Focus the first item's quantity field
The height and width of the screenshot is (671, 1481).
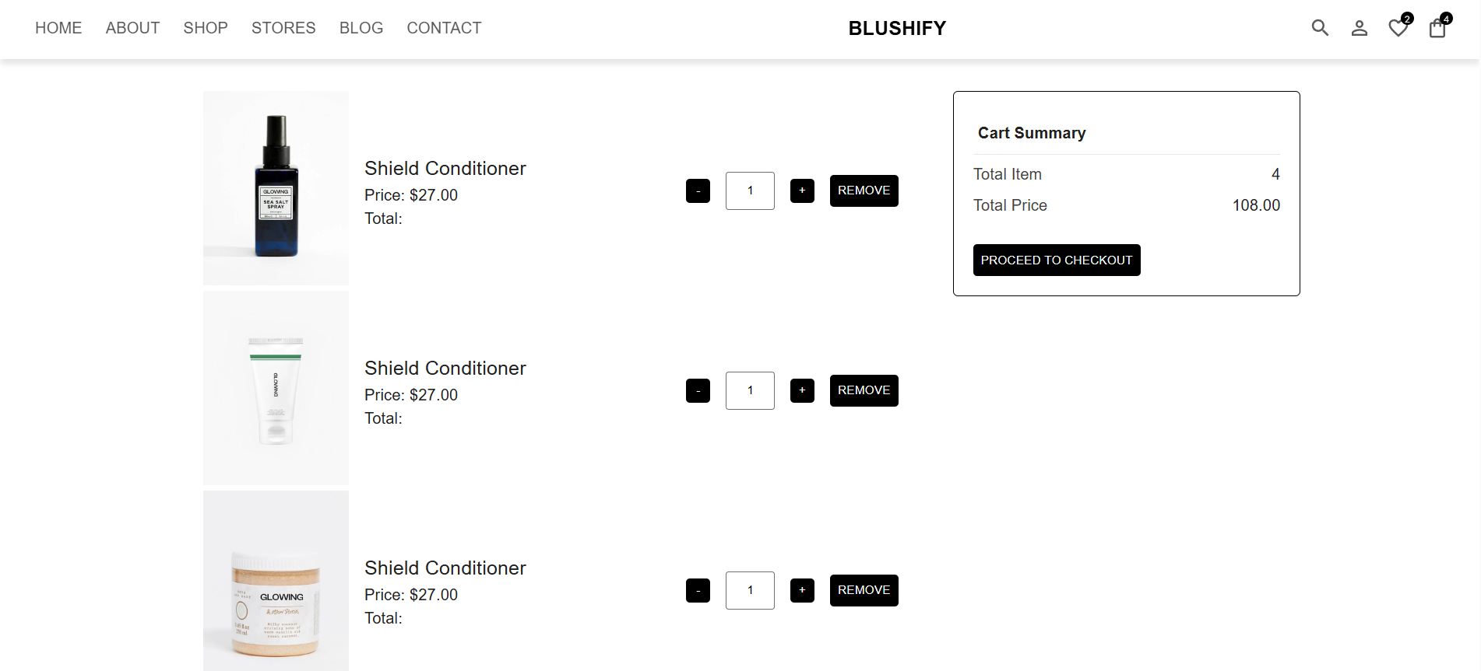(x=750, y=190)
